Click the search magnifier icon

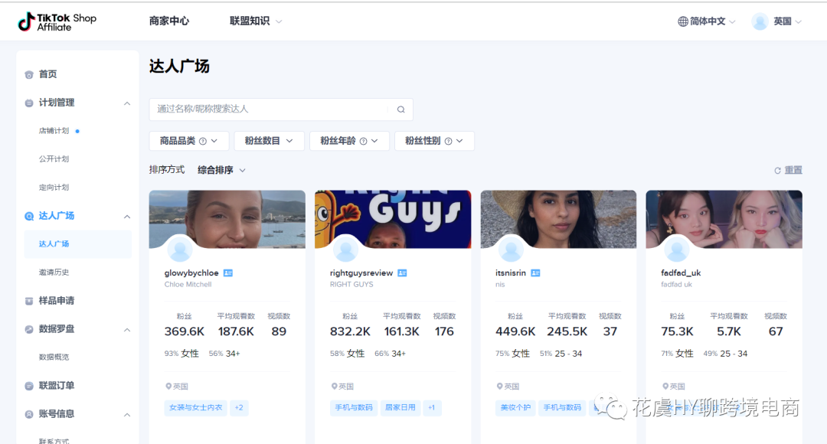[x=400, y=109]
